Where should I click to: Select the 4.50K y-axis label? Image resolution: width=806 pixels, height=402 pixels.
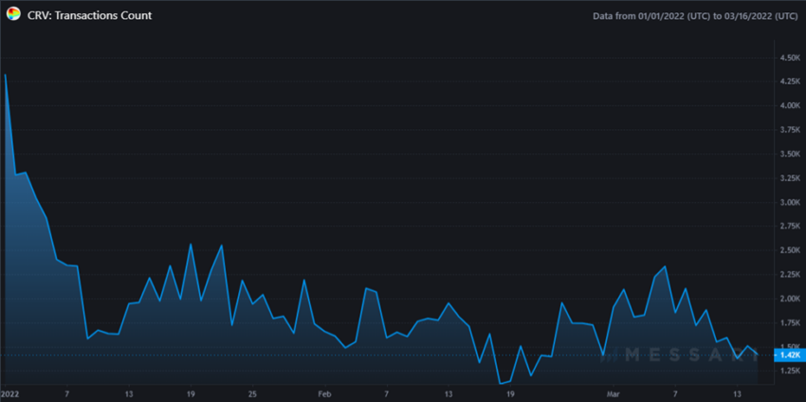pos(790,58)
